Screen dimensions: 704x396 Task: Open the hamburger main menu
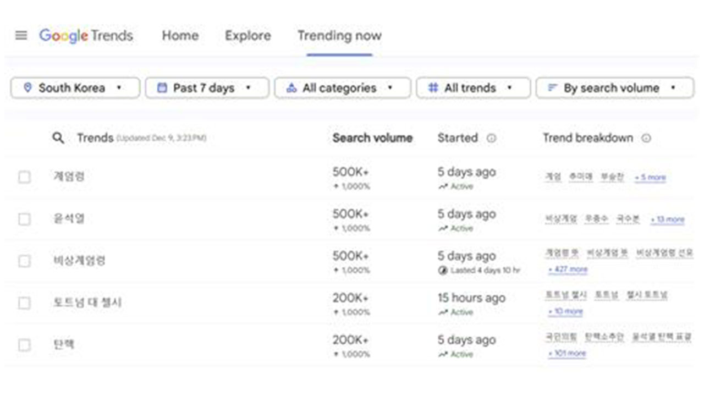21,36
